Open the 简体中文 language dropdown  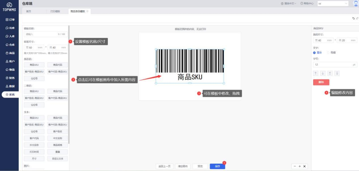click(288, 4)
